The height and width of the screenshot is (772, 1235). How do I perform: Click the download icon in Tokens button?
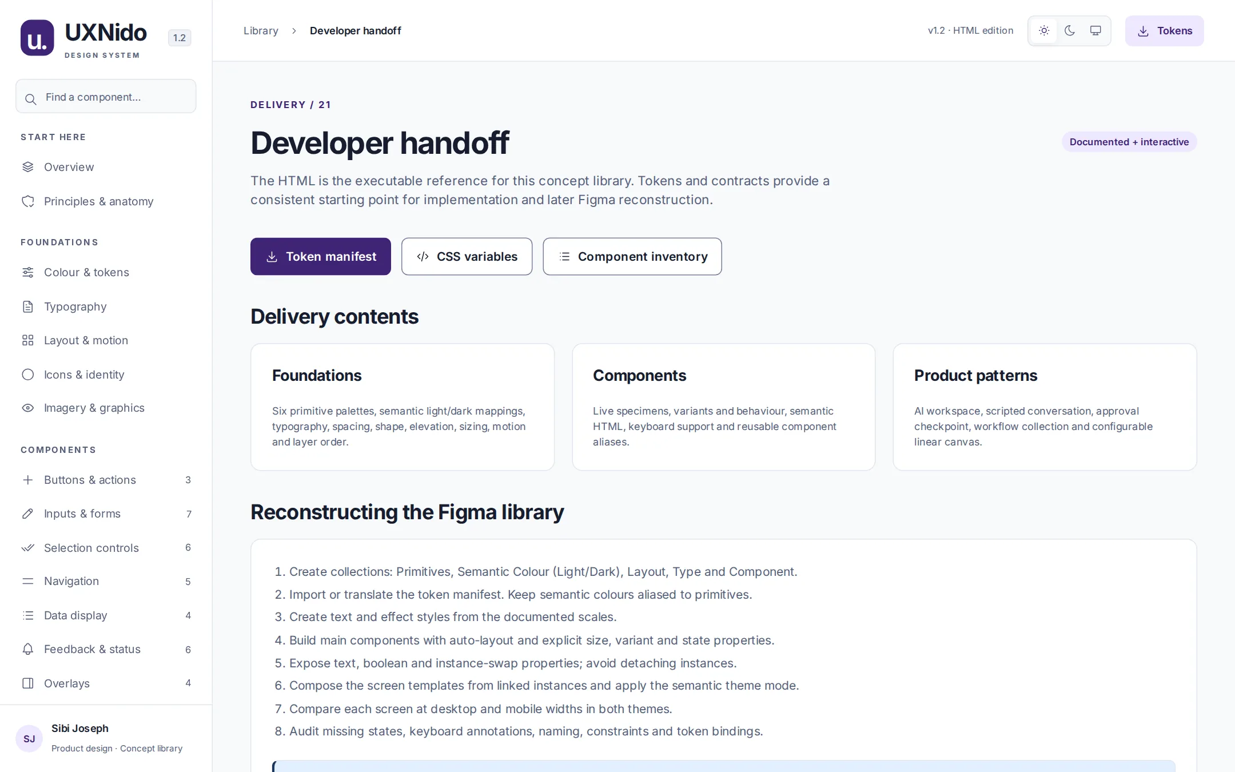1143,31
